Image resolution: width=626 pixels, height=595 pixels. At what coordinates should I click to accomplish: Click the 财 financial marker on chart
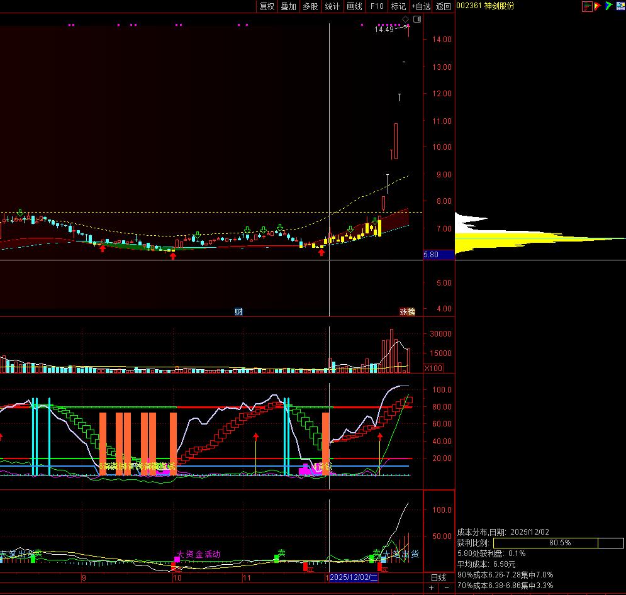(238, 311)
